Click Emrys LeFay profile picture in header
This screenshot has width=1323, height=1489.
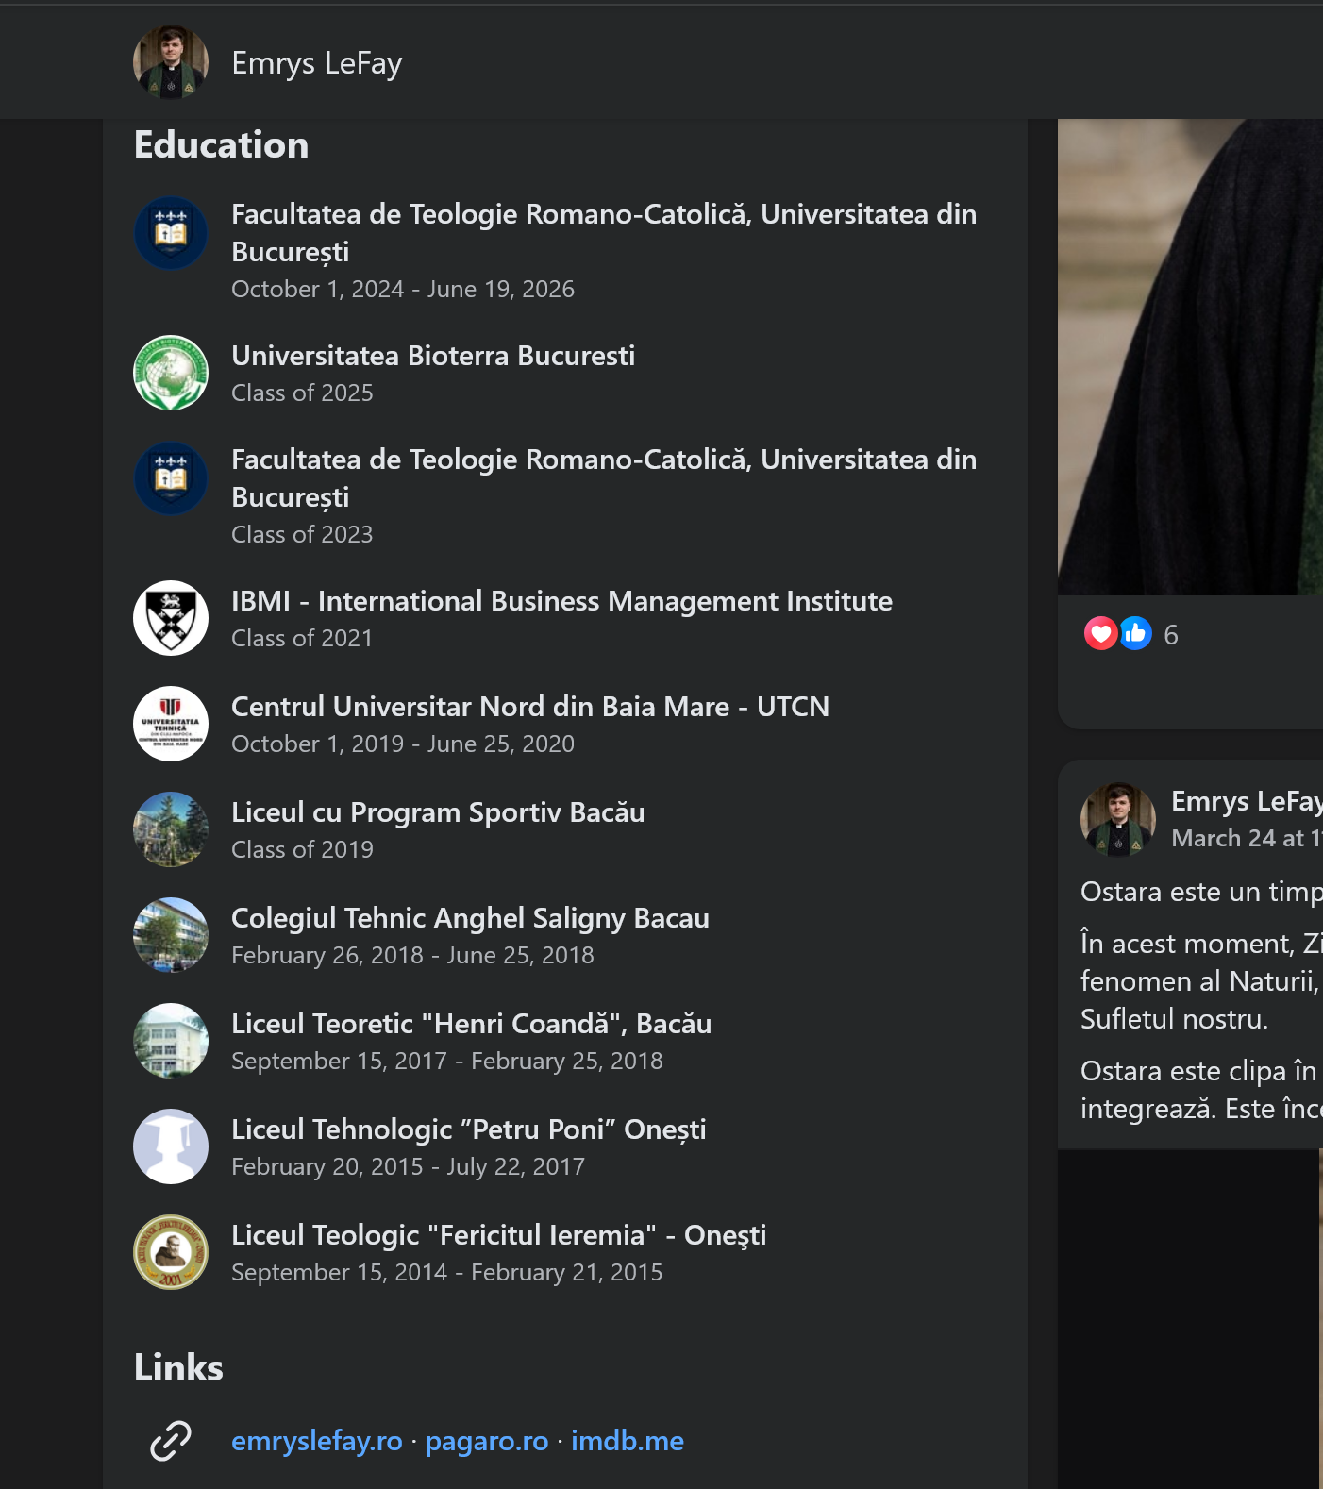(171, 62)
